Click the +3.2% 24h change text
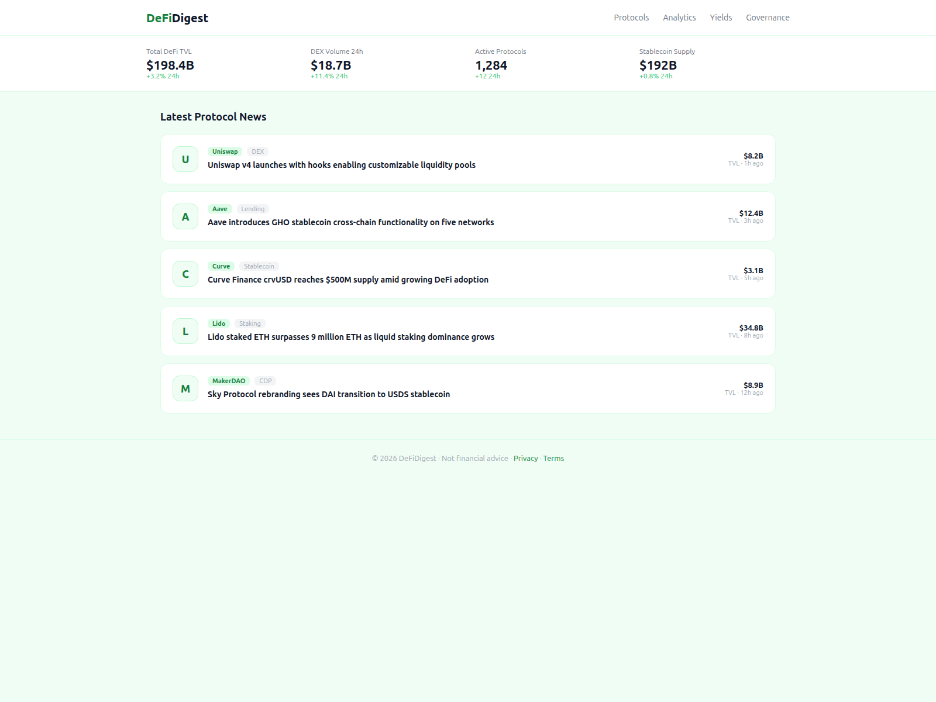The width and height of the screenshot is (936, 702). tap(163, 76)
